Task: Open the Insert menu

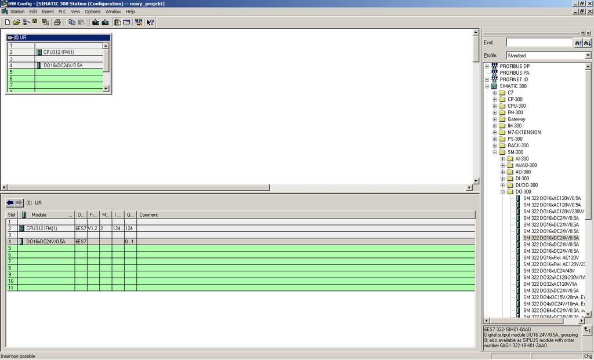Action: pyautogui.click(x=48, y=12)
